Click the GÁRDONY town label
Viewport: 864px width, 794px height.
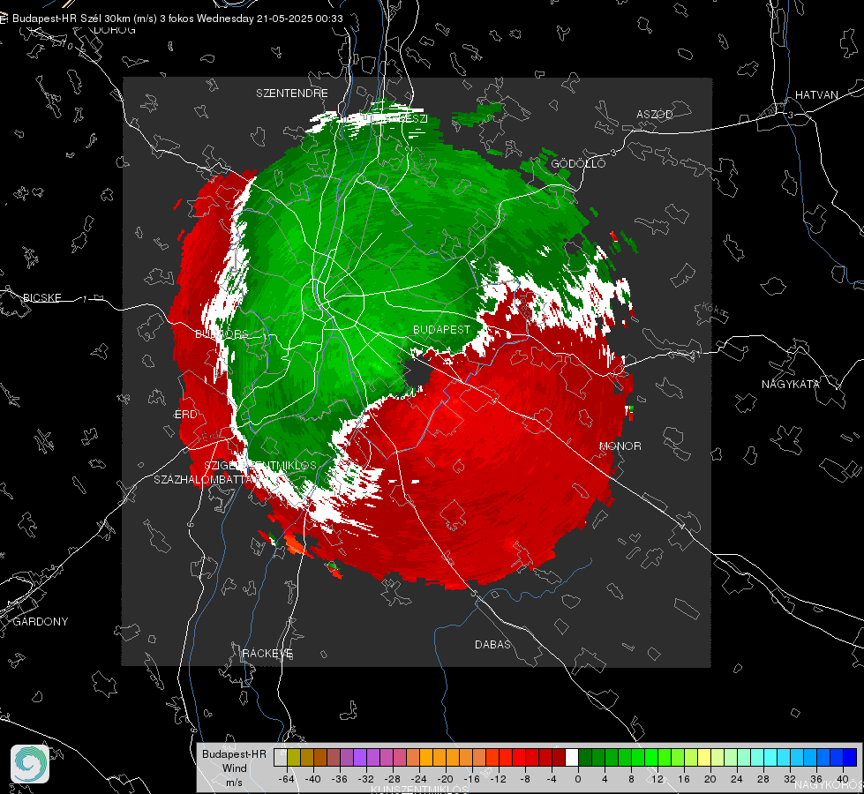pyautogui.click(x=41, y=621)
